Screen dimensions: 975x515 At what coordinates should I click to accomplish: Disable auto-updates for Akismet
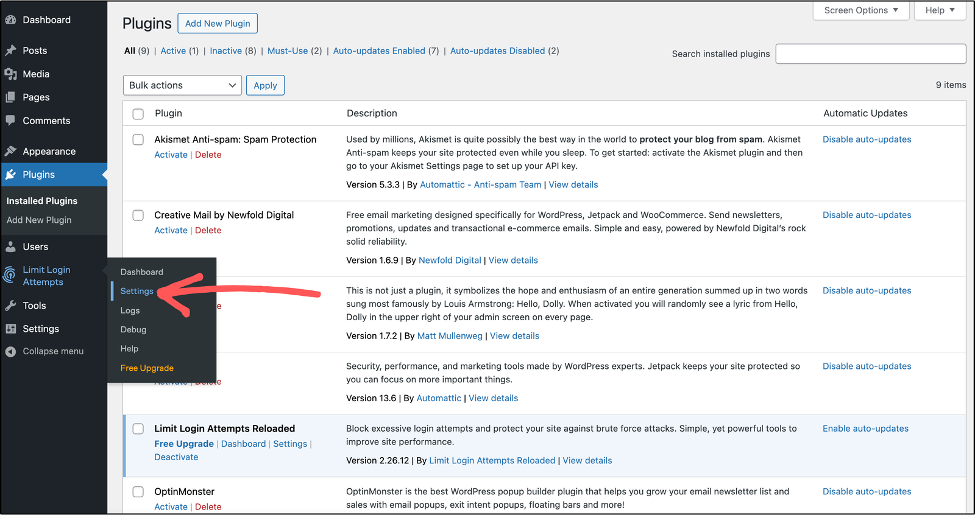pos(867,139)
